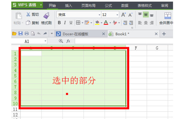Apply red font color A

point(106,23)
